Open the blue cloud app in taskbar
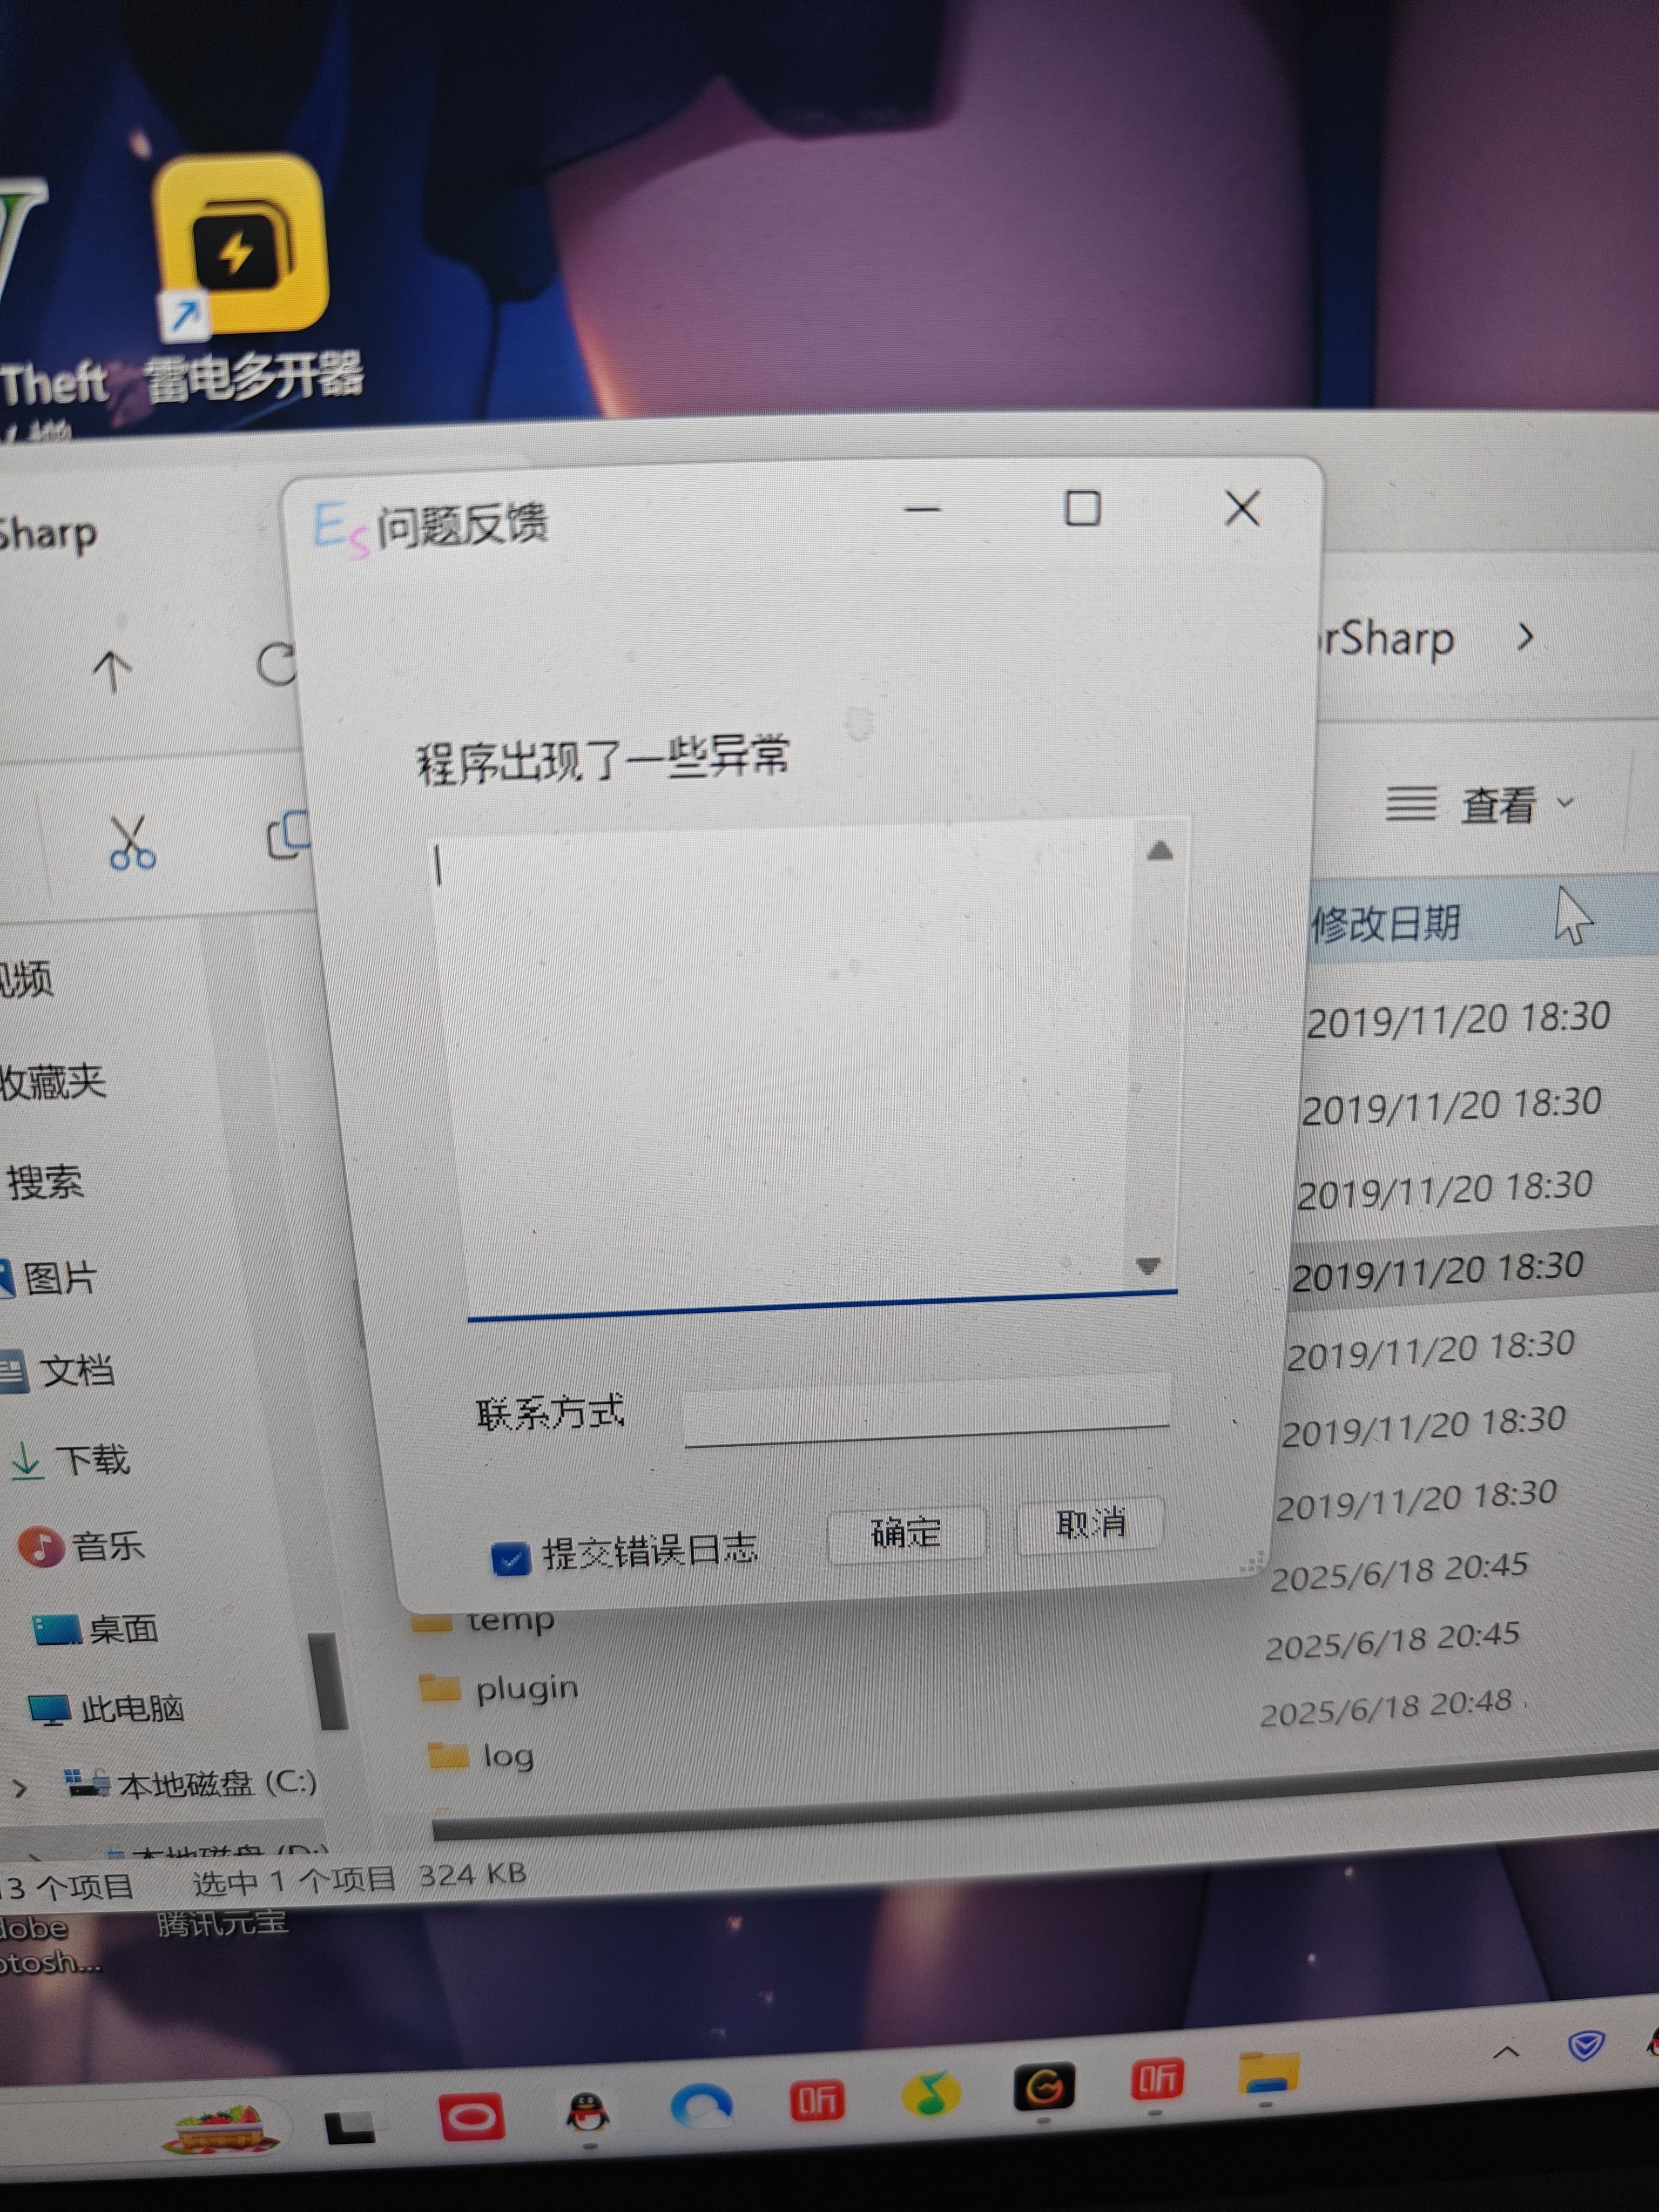 point(701,2106)
